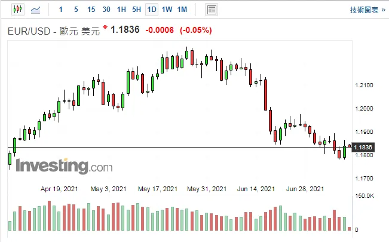
Task: Open the news panel icon in toolbar
Action: (x=212, y=10)
